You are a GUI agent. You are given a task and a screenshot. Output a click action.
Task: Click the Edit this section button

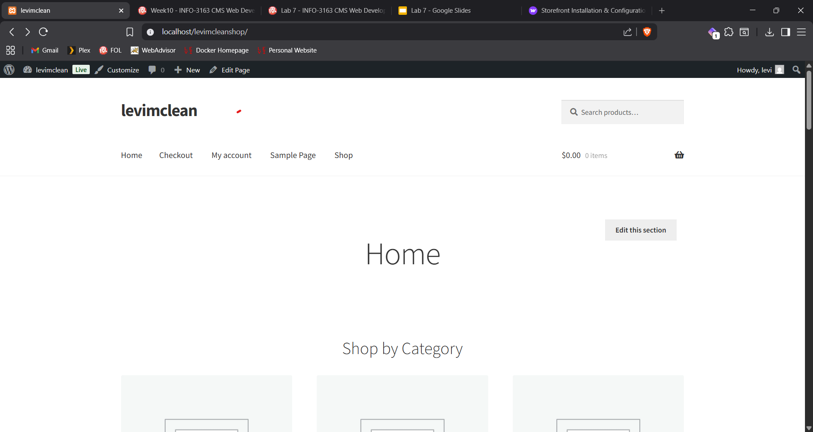[640, 230]
